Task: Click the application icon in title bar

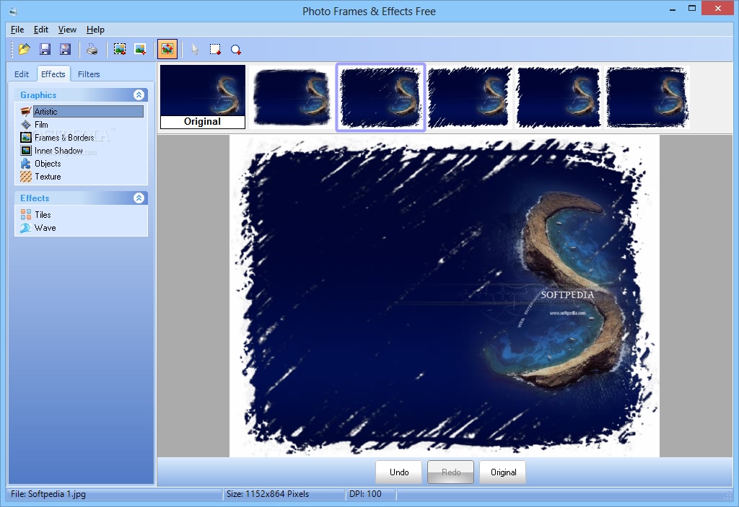Action: click(x=13, y=12)
